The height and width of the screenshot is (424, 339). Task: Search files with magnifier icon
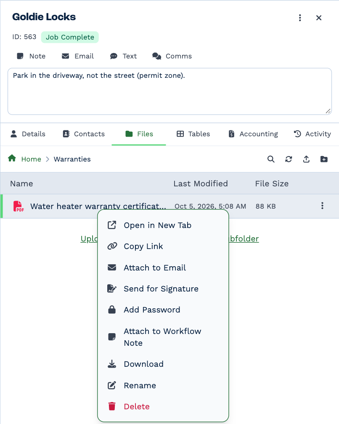[271, 159]
